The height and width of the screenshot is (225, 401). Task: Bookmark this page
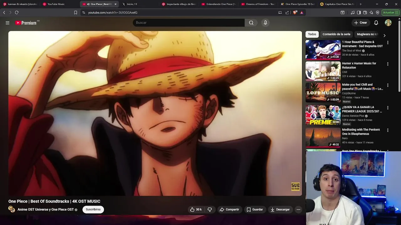click(x=76, y=12)
